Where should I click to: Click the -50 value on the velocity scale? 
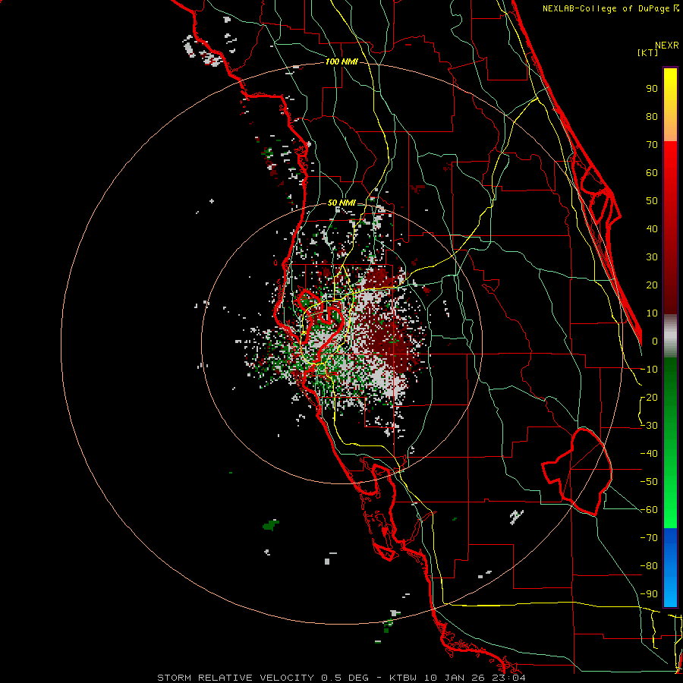point(649,482)
